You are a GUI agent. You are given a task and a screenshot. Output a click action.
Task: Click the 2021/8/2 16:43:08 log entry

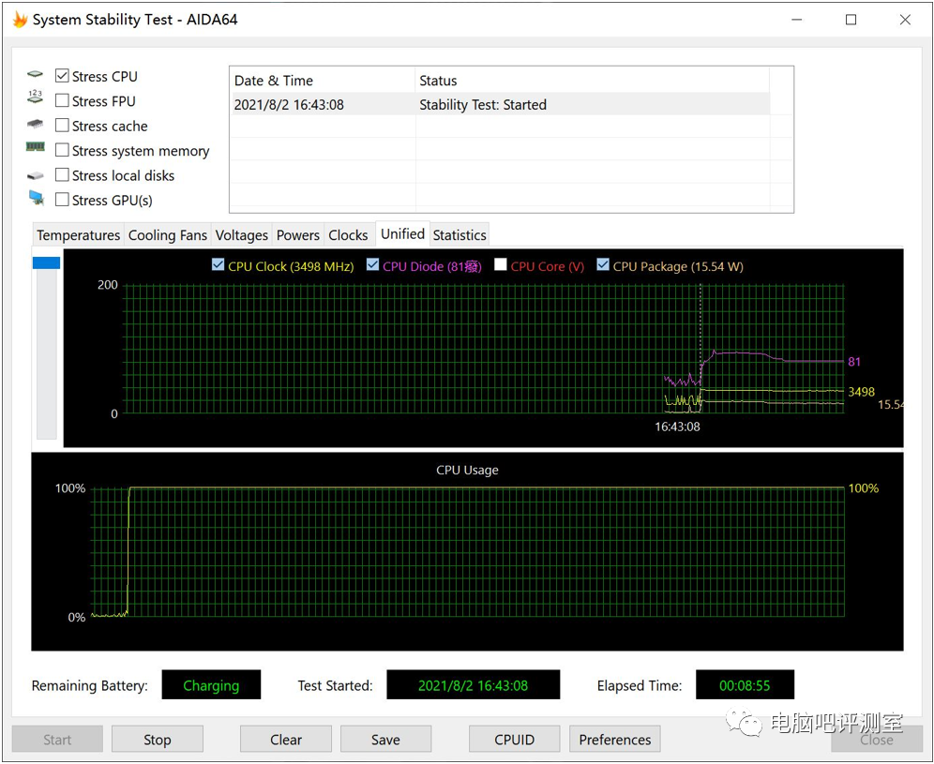pos(289,105)
